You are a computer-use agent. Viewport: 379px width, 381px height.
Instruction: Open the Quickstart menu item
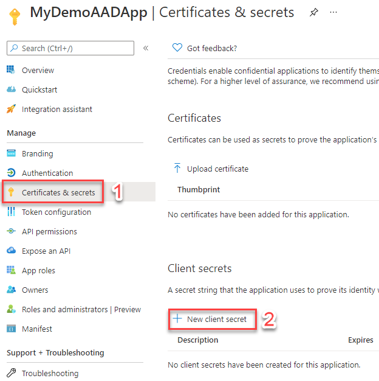tap(39, 89)
